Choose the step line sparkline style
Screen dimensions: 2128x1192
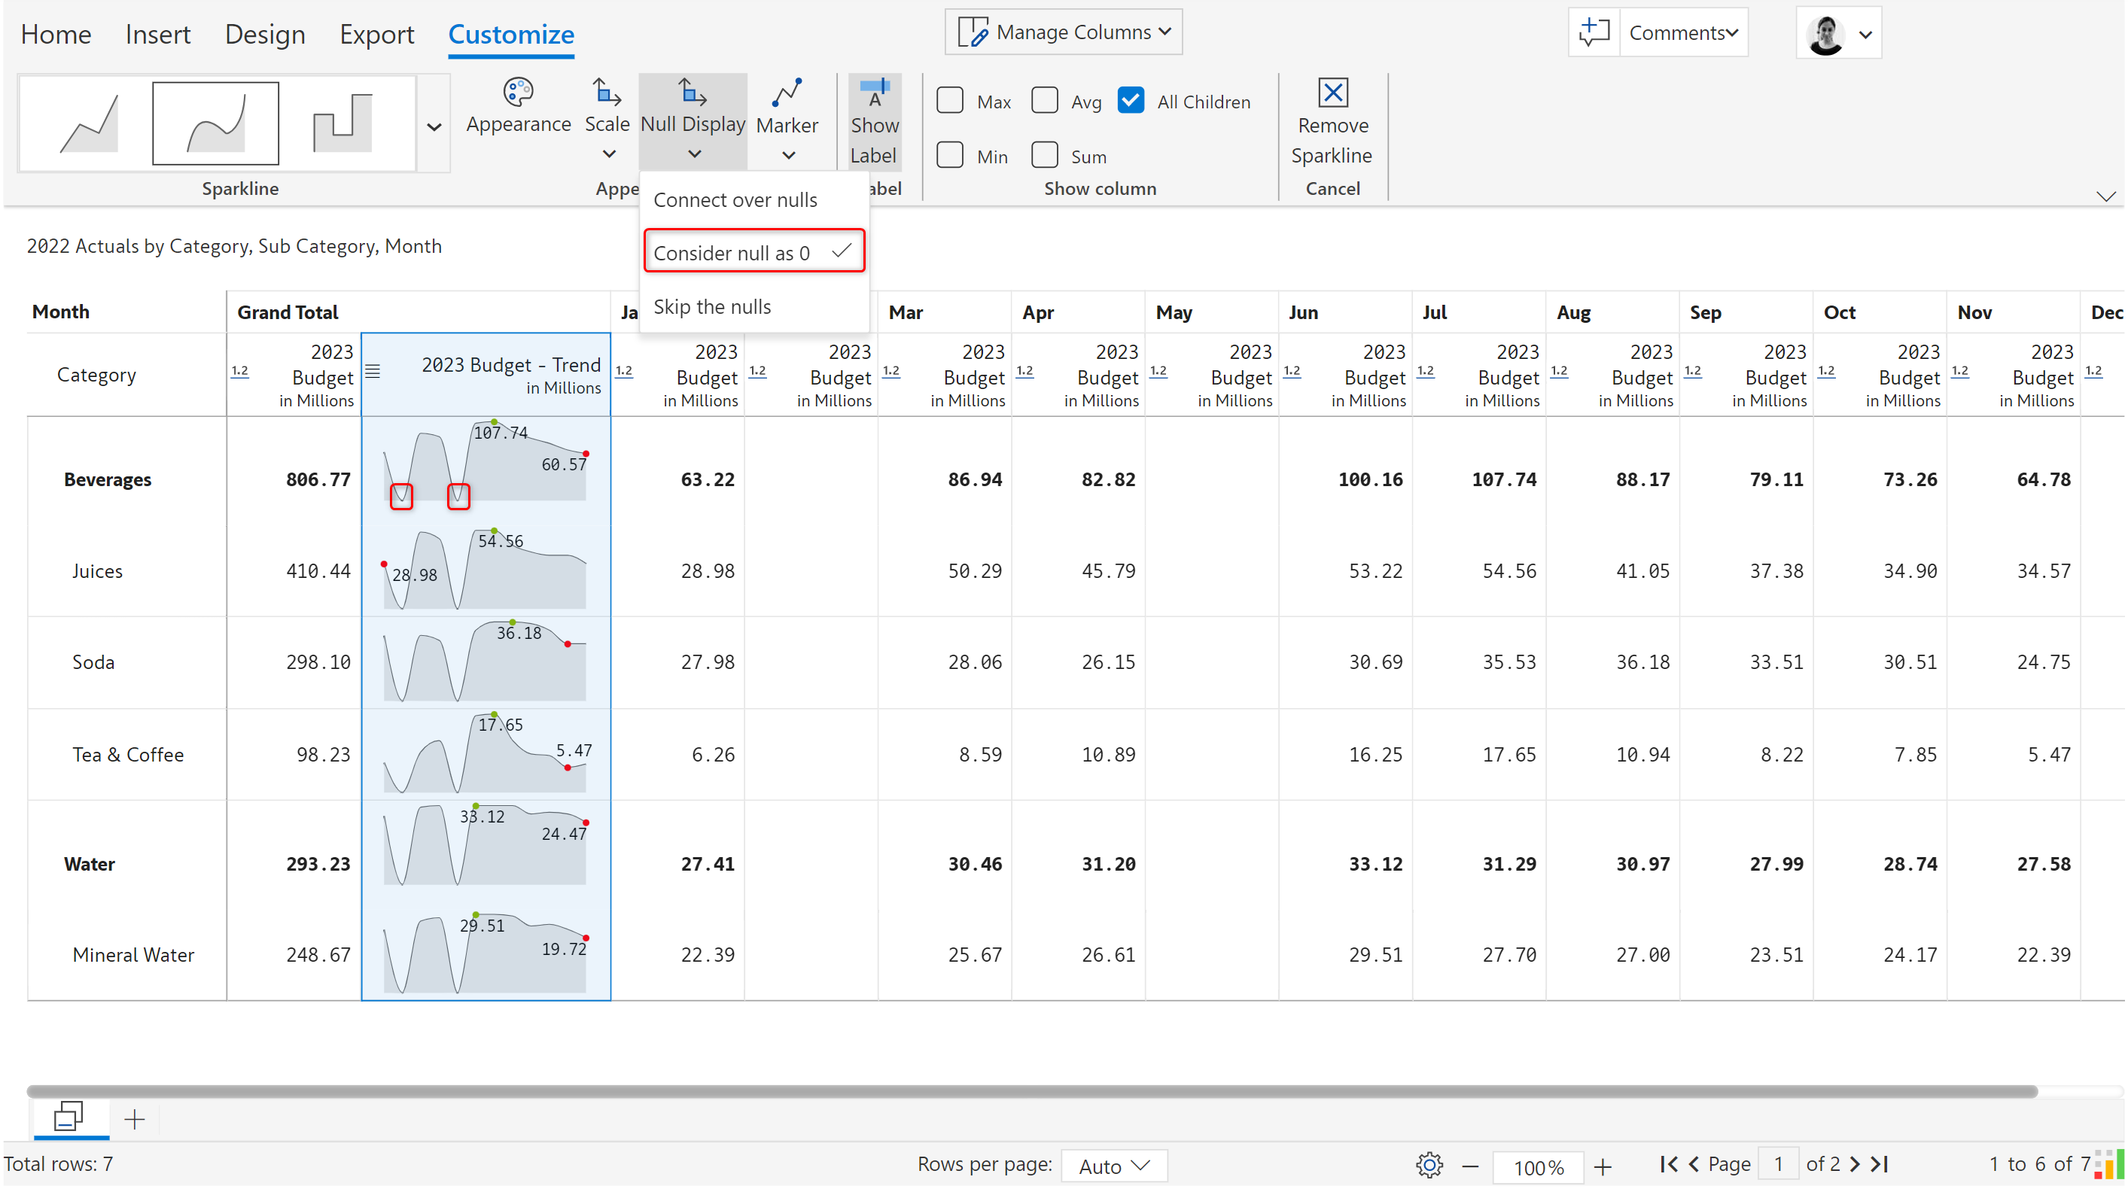point(342,124)
